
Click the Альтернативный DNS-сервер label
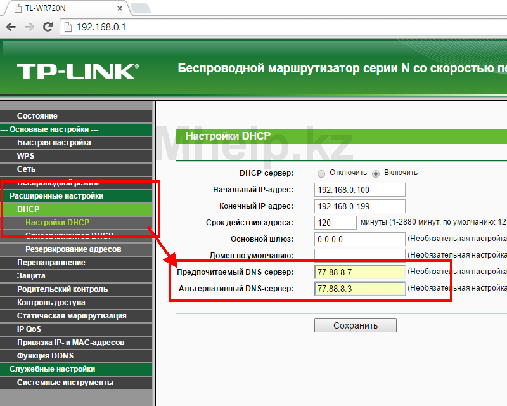point(236,289)
